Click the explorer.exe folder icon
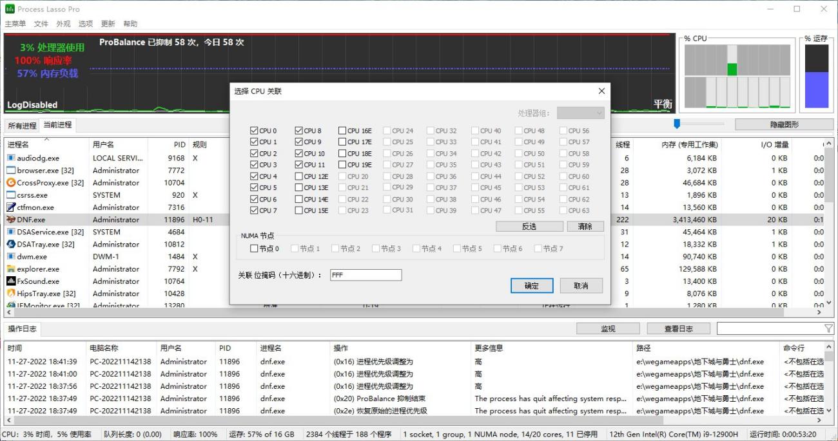 pos(12,268)
